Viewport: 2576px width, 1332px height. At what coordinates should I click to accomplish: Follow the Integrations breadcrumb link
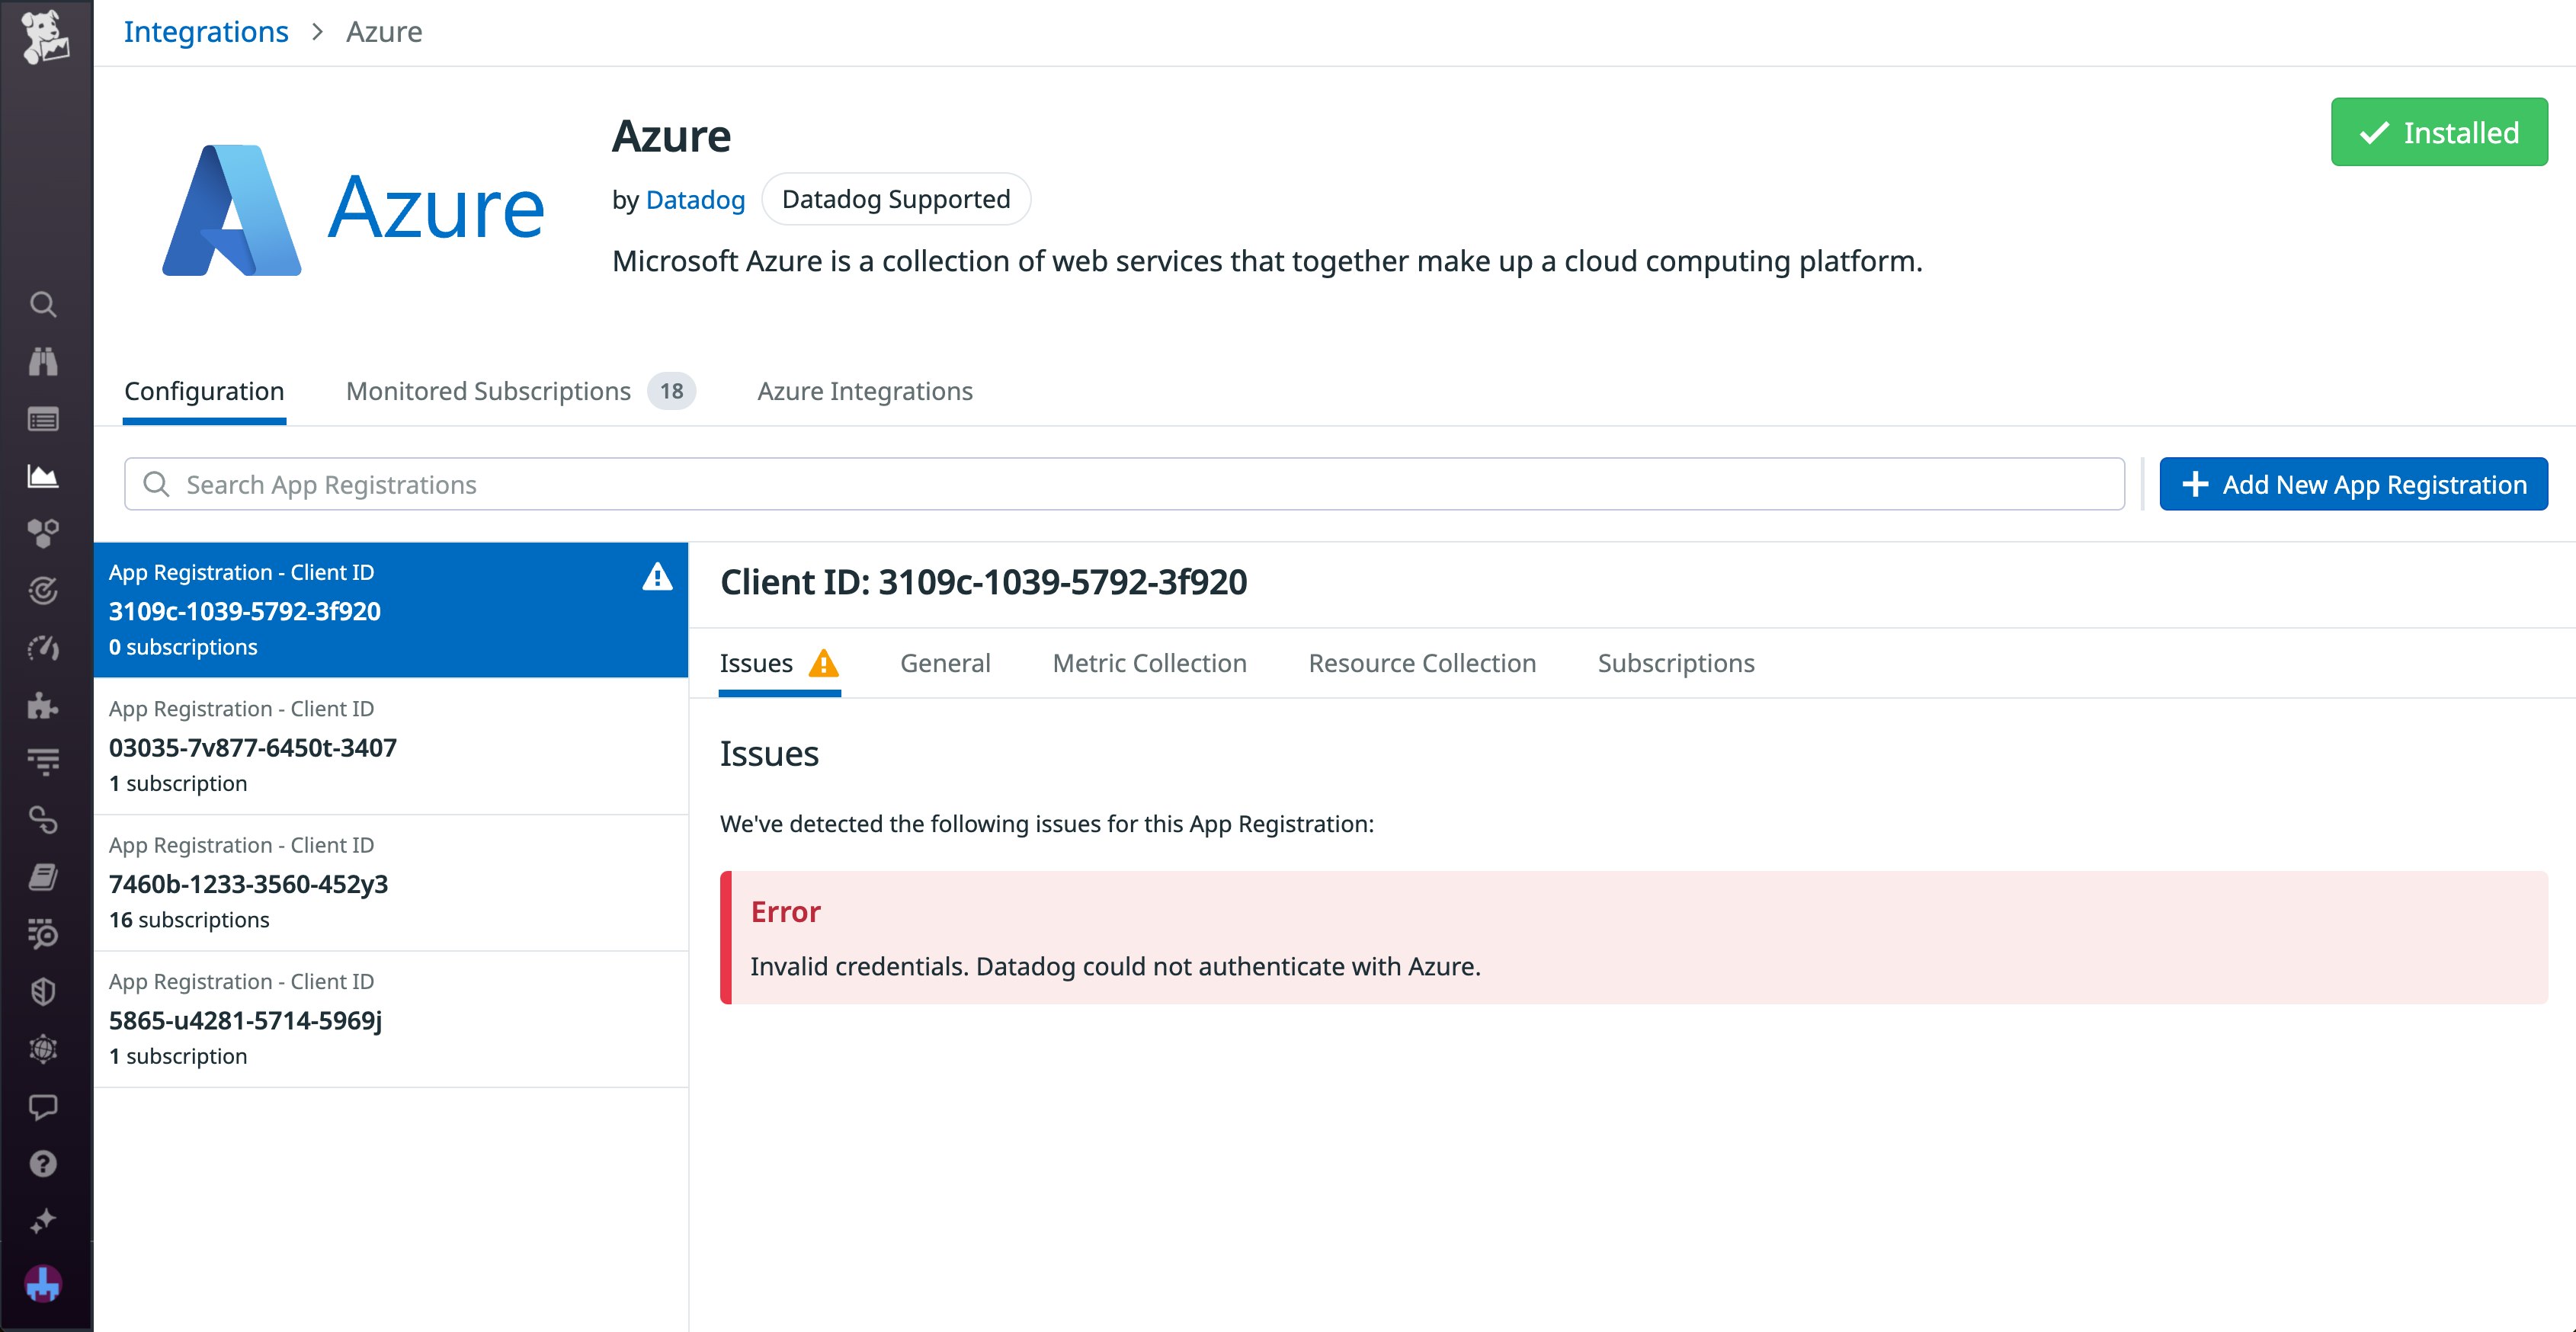[206, 32]
